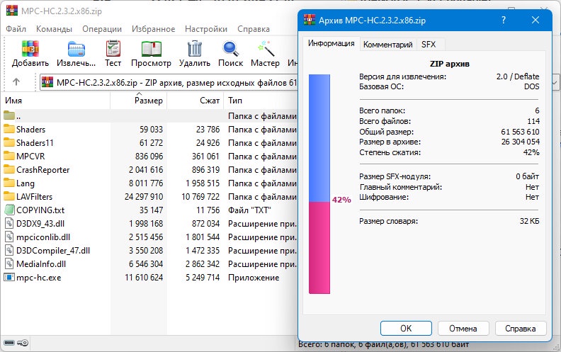Click the Тест (Test) toolbar icon
This screenshot has width=561, height=352.
[x=113, y=49]
